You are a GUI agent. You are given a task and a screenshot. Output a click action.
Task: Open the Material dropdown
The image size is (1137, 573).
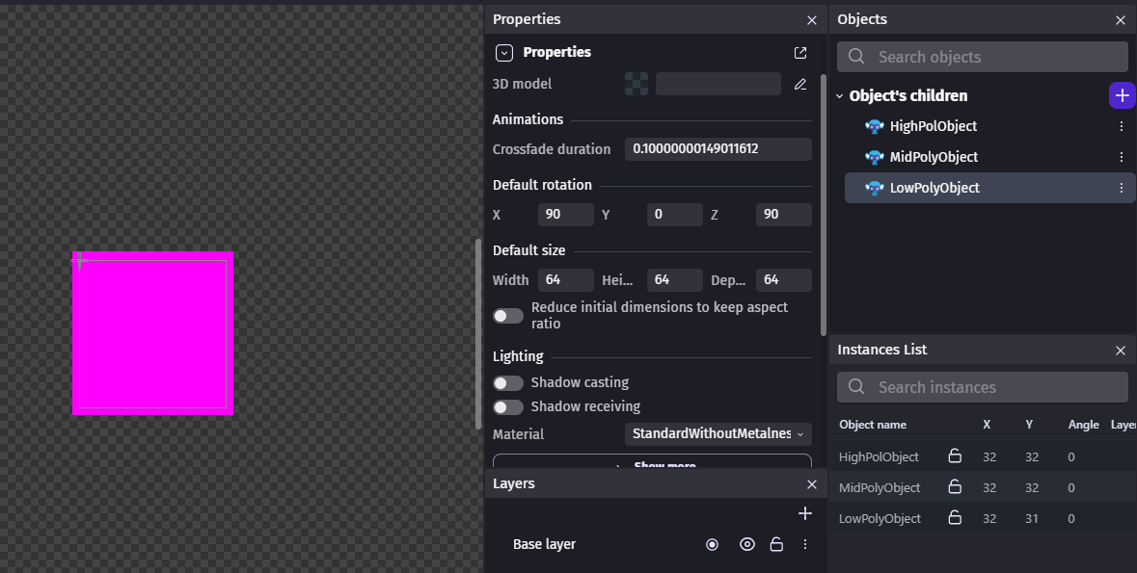click(717, 434)
